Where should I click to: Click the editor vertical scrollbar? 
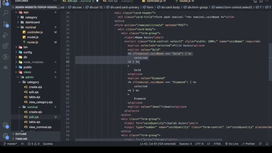pos(270,62)
